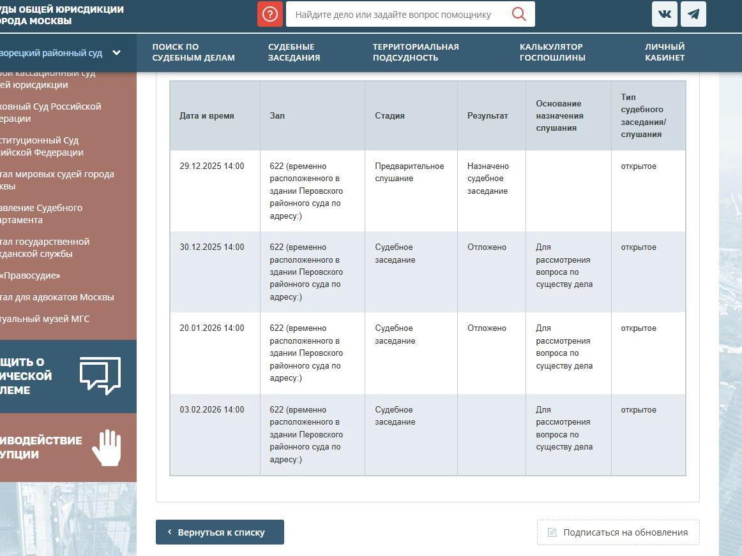This screenshot has width=742, height=556.
Task: Open Поиск по судебным делам menu
Action: pos(193,52)
